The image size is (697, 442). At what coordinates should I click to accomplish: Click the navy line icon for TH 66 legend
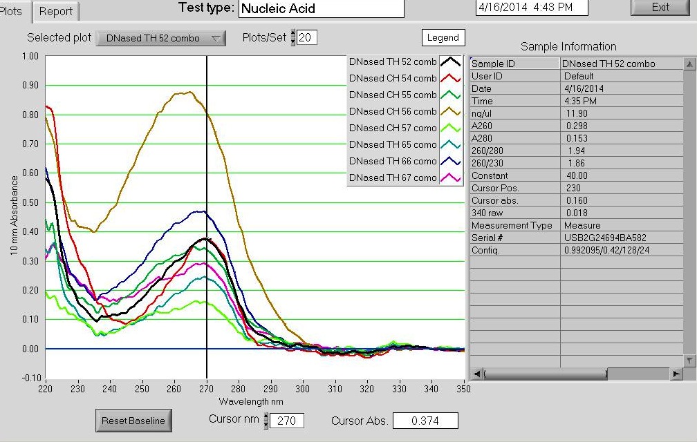(x=450, y=162)
